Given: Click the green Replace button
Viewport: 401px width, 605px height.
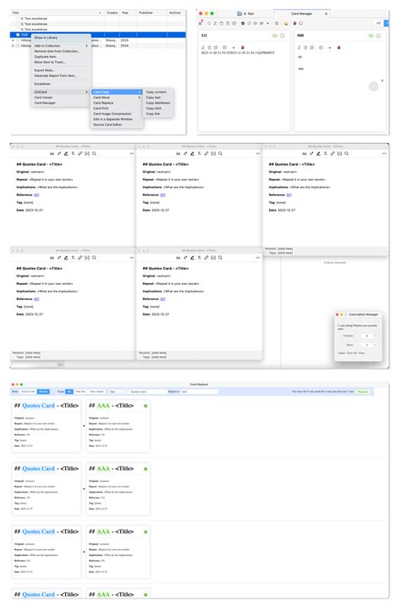Looking at the screenshot, I should (362, 391).
